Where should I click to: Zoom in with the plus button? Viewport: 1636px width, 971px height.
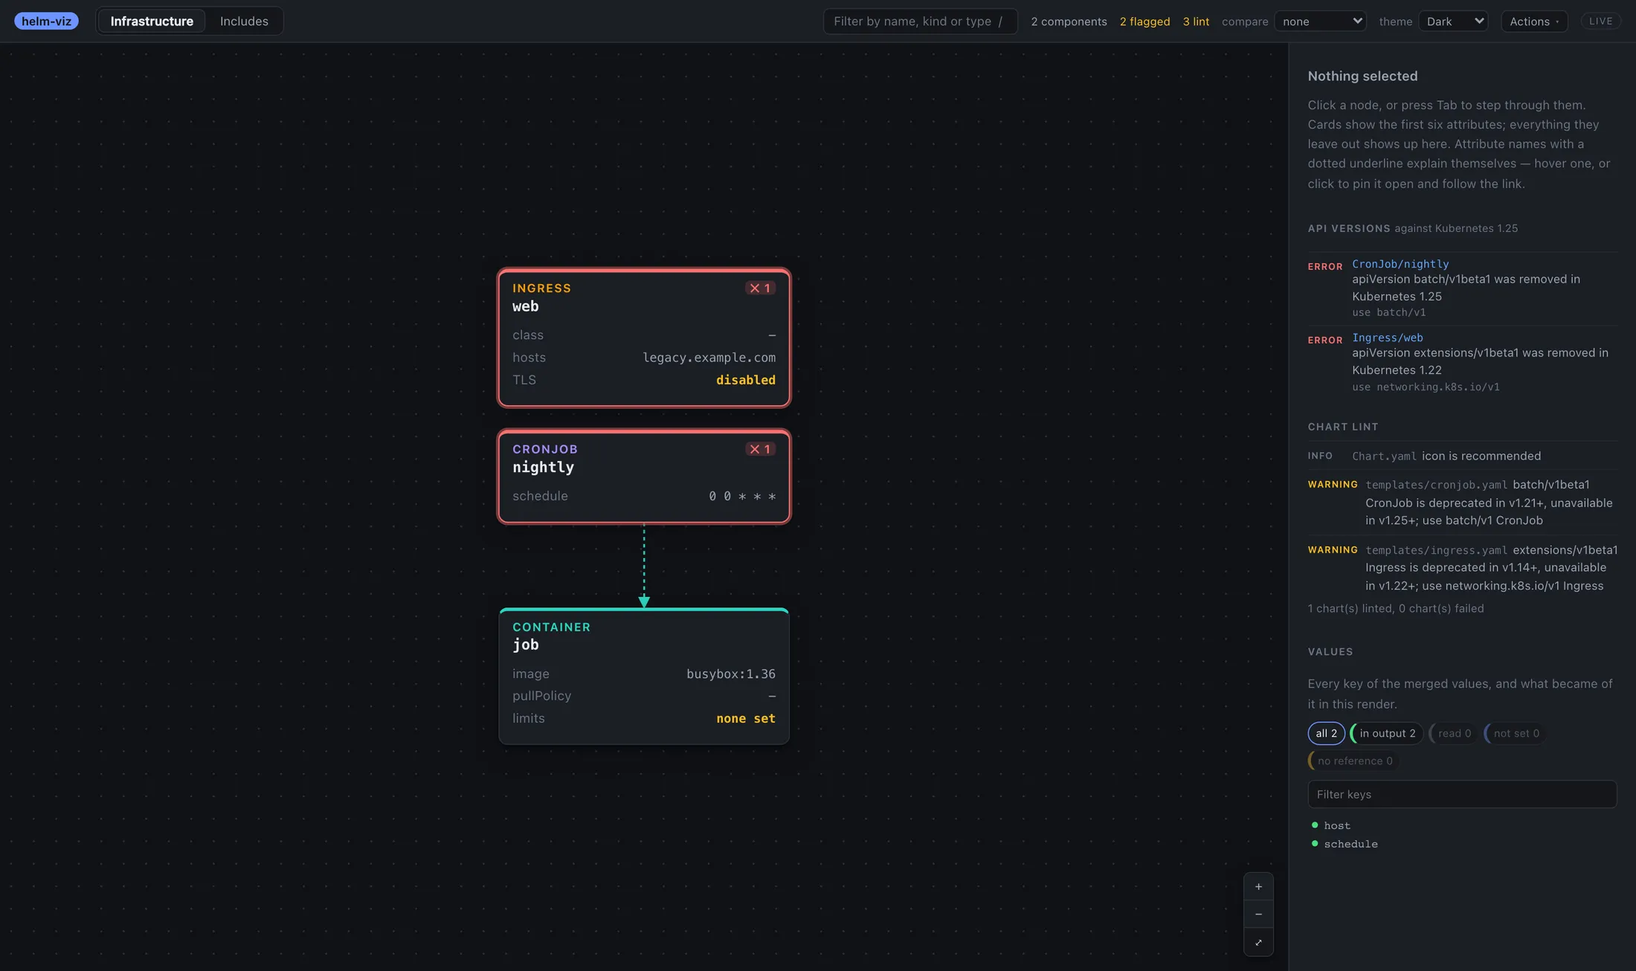pyautogui.click(x=1258, y=886)
